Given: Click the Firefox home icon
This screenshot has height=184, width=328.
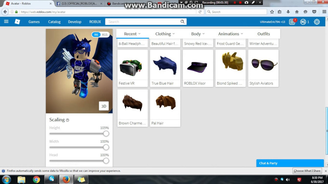Looking at the screenshot, I should click(x=297, y=12).
